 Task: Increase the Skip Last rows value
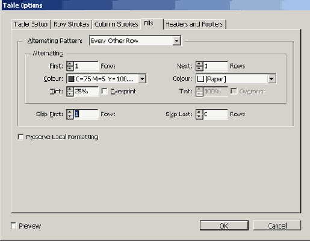pyautogui.click(x=199, y=112)
